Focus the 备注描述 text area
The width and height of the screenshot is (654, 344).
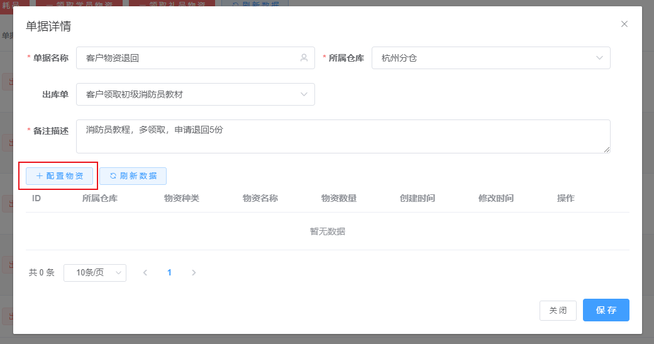point(343,136)
